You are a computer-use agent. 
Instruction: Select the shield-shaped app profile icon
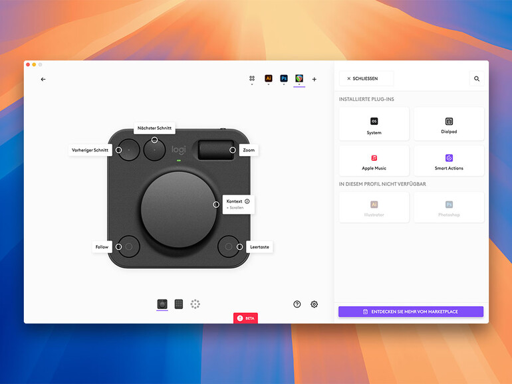click(x=299, y=78)
